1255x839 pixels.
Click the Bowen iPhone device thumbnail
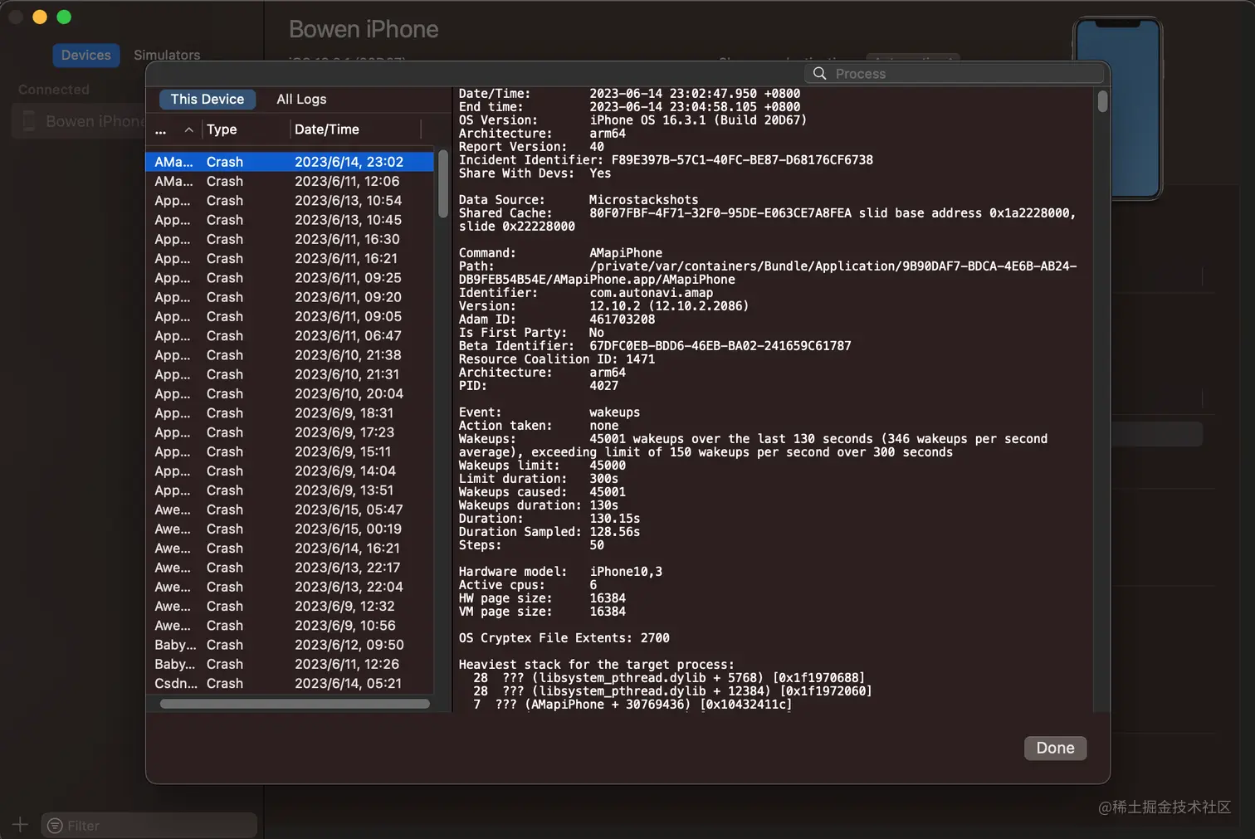(x=1117, y=108)
